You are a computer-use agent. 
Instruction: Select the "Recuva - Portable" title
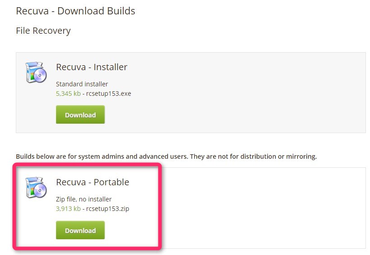point(92,182)
